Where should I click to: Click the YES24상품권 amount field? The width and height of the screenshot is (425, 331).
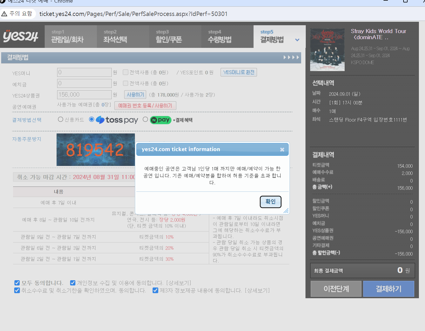pyautogui.click(x=84, y=95)
